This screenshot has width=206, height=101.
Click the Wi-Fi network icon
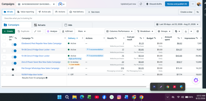click(178, 97)
